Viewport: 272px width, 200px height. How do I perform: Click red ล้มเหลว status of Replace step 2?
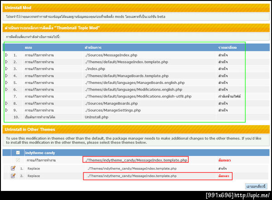click(223, 176)
